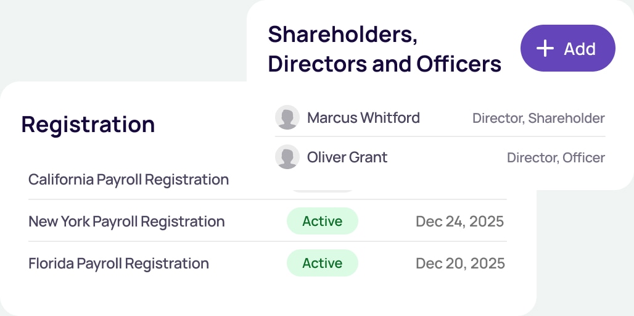Select the Marcus Whitford row
Viewport: 634px width, 316px height.
[x=440, y=118]
